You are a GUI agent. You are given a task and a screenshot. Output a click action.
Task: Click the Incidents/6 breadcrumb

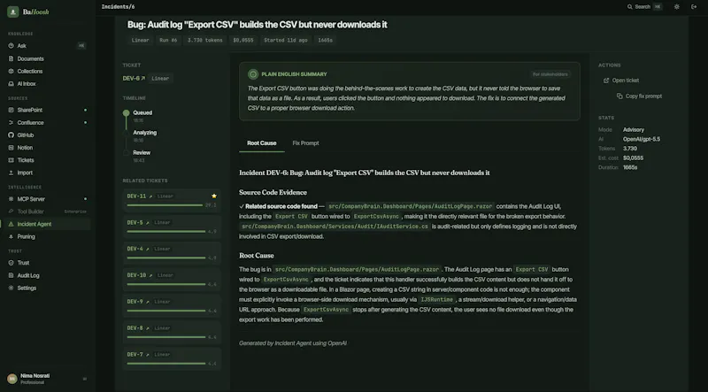click(118, 7)
